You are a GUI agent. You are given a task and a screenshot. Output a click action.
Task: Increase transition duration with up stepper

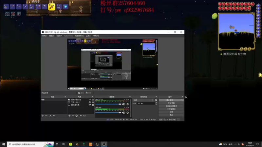(156, 103)
